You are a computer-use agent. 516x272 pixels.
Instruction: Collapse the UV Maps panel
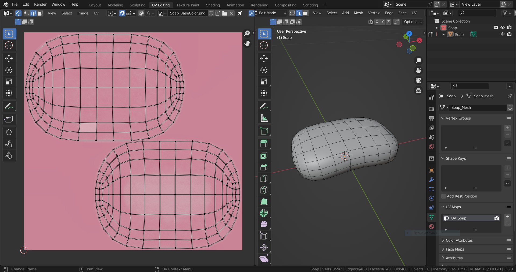coord(443,207)
